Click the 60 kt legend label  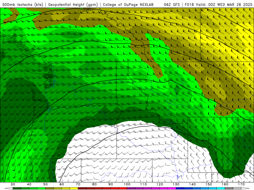pos(62,184)
